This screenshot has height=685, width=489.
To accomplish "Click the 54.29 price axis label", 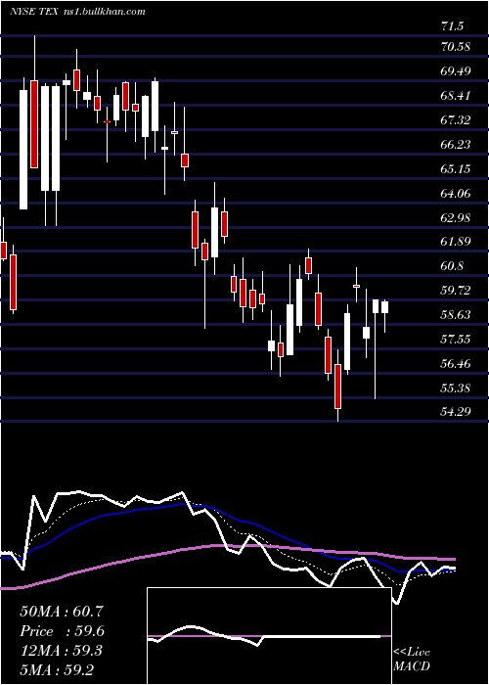I will [x=456, y=412].
